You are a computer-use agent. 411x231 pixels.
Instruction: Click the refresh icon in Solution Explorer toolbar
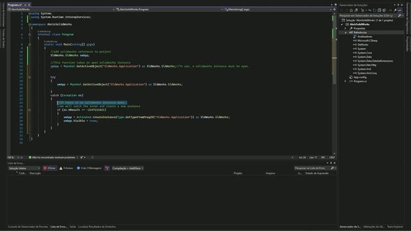374,10
